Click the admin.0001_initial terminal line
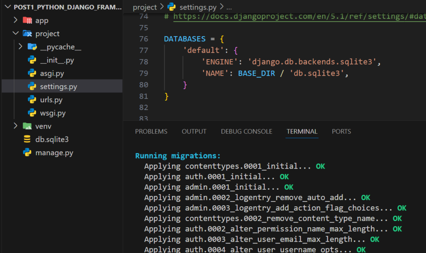Viewport: 426px width, 253px height. pyautogui.click(x=219, y=187)
